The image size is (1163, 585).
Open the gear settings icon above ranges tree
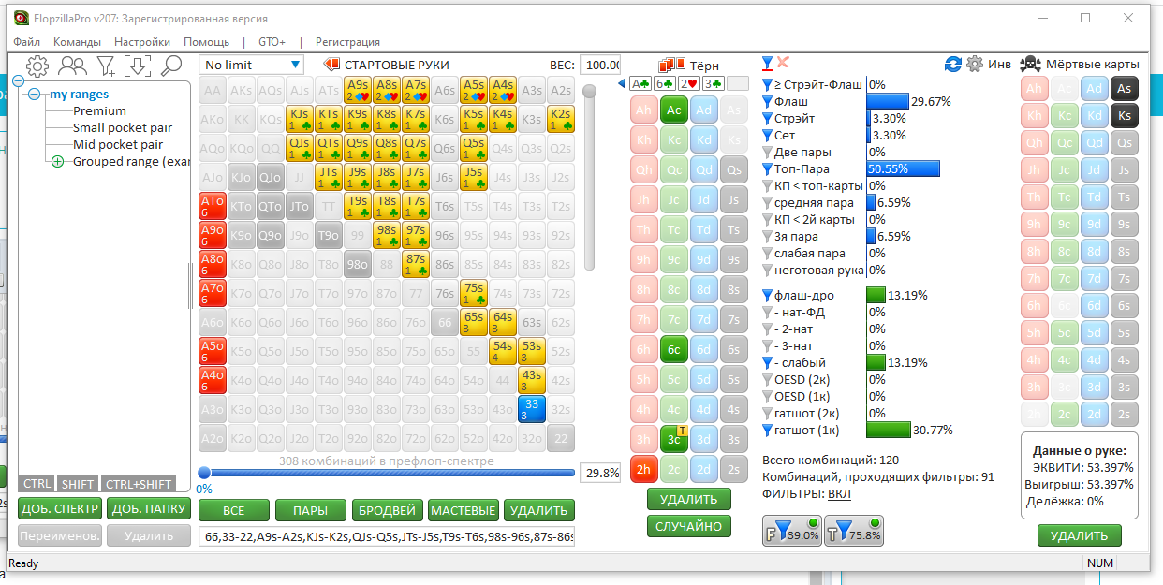point(37,66)
